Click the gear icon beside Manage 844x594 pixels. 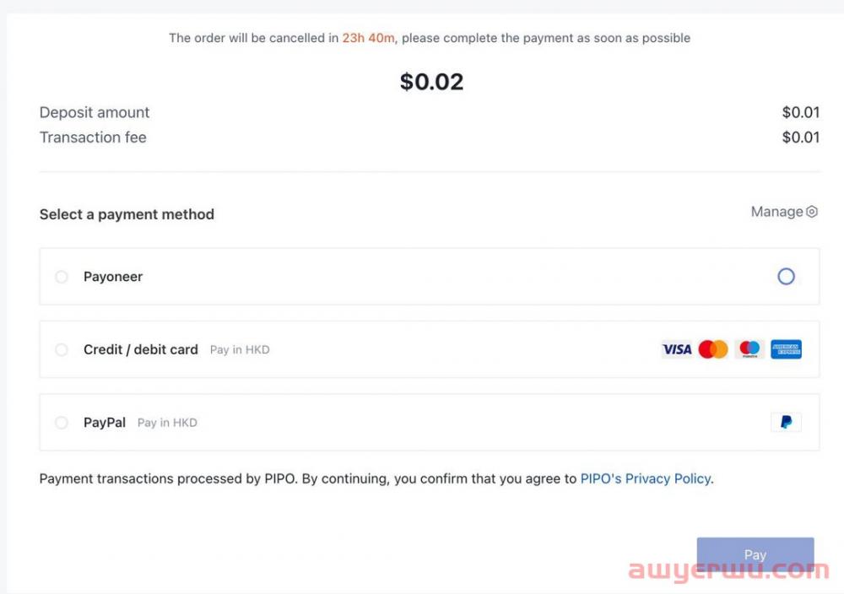(x=812, y=212)
